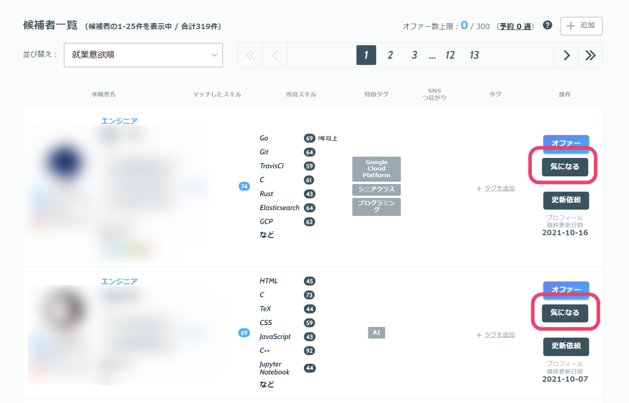Image resolution: width=629 pixels, height=403 pixels.
Task: Select the AI feature tag
Action: coord(377,333)
